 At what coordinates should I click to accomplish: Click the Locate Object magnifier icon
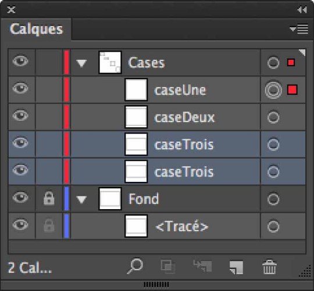(x=135, y=266)
